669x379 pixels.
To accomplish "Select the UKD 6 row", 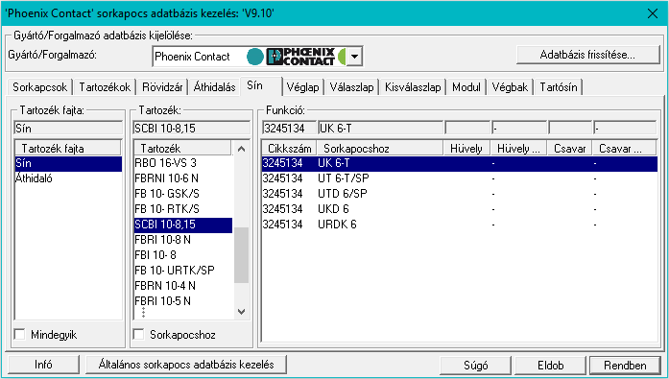I will (460, 209).
